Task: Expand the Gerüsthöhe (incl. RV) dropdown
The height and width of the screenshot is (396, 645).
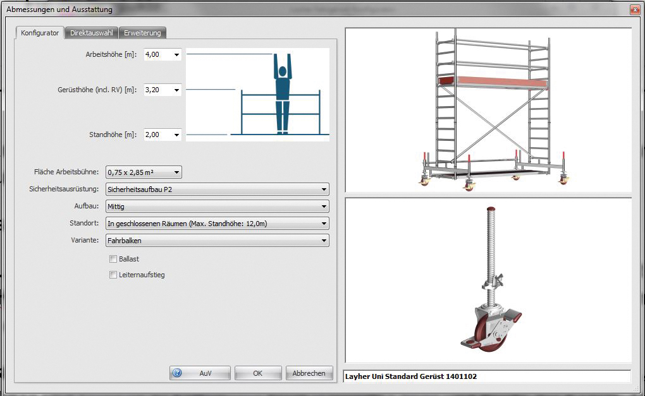Action: click(176, 90)
